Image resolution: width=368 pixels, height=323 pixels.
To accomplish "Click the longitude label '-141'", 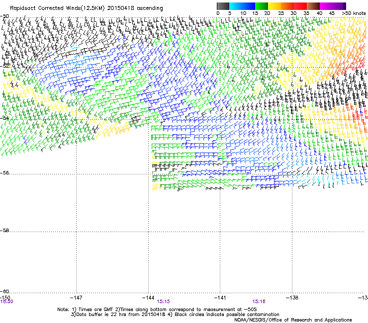I will pyautogui.click(x=220, y=298).
